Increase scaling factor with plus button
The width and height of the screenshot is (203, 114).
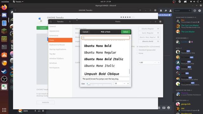pyautogui.click(x=159, y=63)
